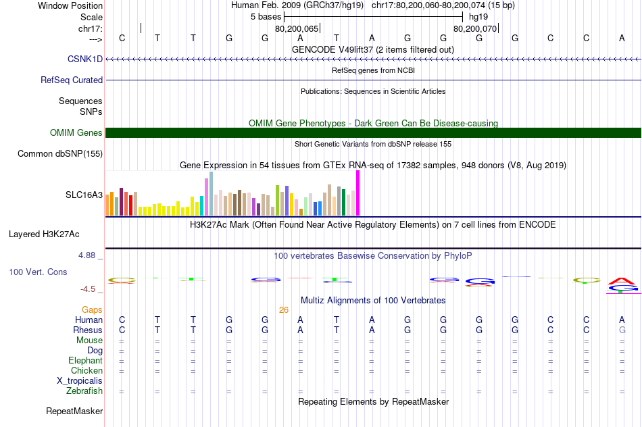Click the -4.5 PhyloP lower limit value
The width and height of the screenshot is (642, 427).
click(x=88, y=289)
